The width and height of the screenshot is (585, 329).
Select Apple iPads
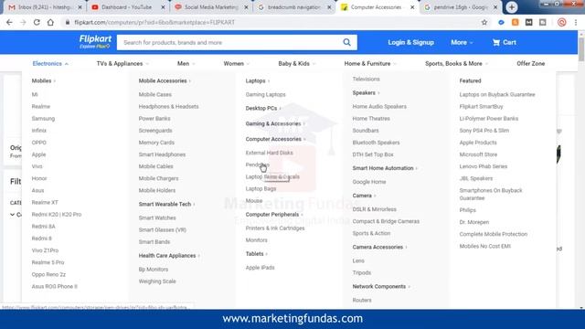260,268
